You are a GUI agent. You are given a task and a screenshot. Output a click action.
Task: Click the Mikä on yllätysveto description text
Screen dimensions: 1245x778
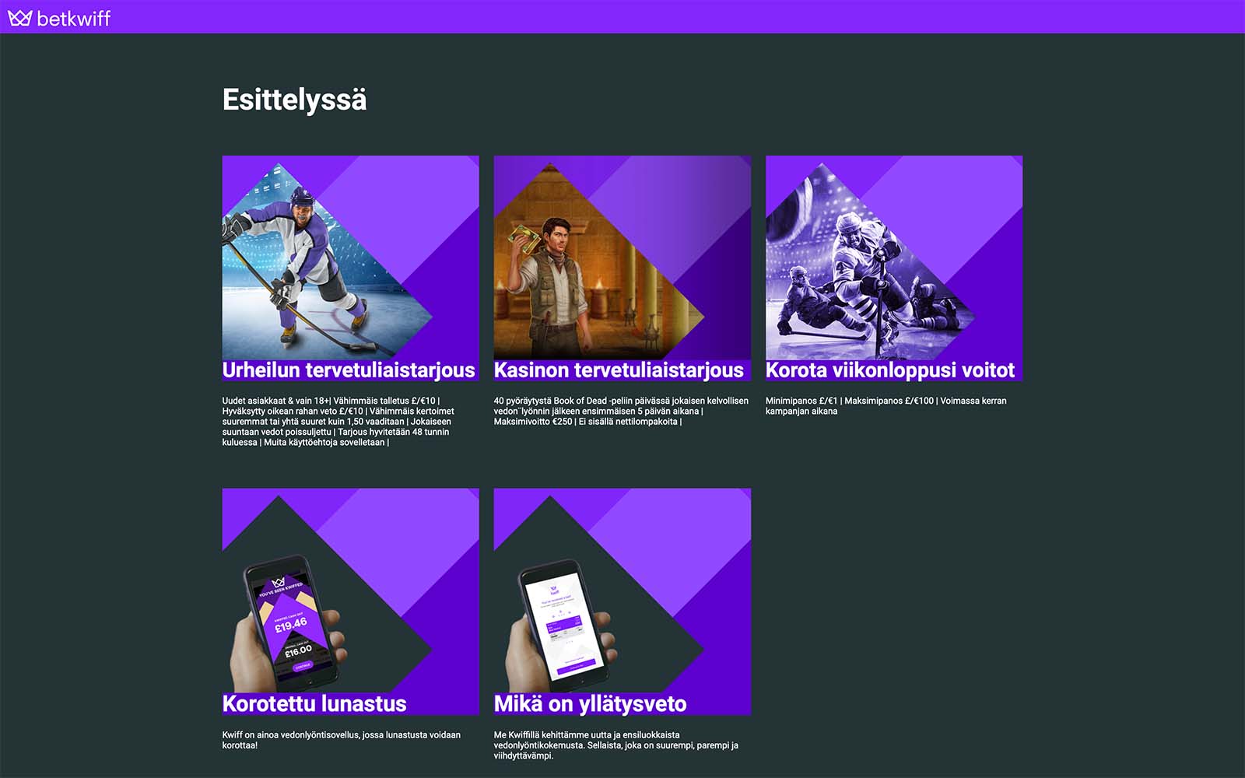point(615,745)
